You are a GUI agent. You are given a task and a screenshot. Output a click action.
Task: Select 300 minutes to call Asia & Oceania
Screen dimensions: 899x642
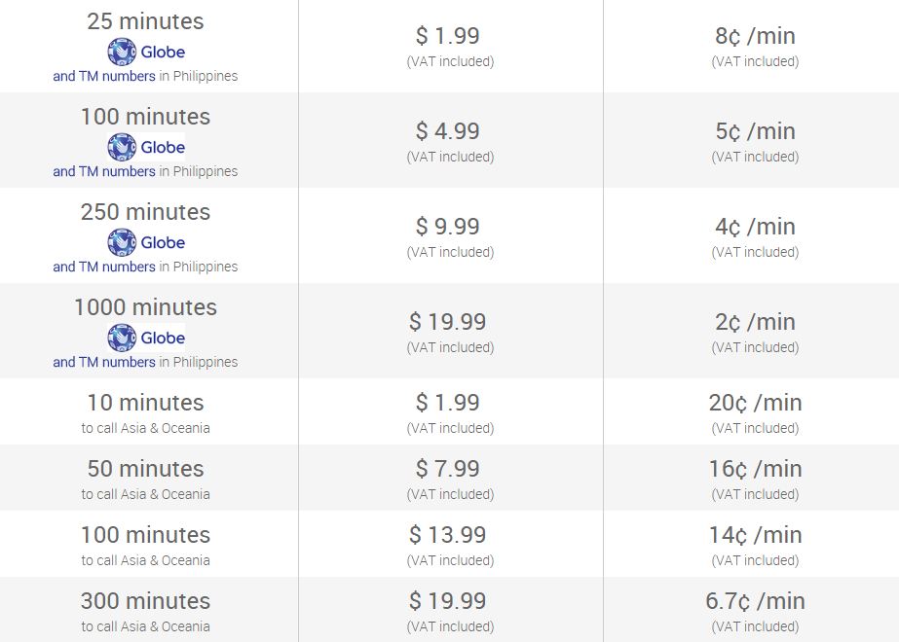coord(146,601)
